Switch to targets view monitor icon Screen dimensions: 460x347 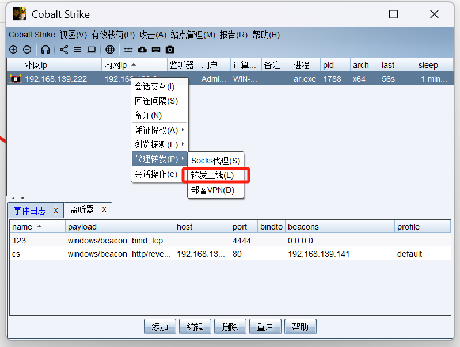[x=92, y=49]
